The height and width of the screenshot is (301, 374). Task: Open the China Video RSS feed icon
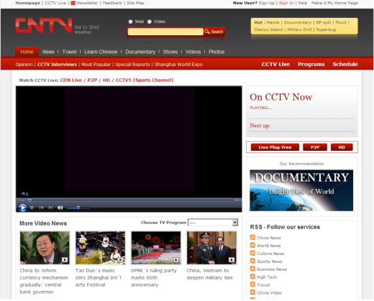point(252,292)
